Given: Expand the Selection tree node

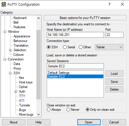Looking at the screenshot, I should (10, 50).
